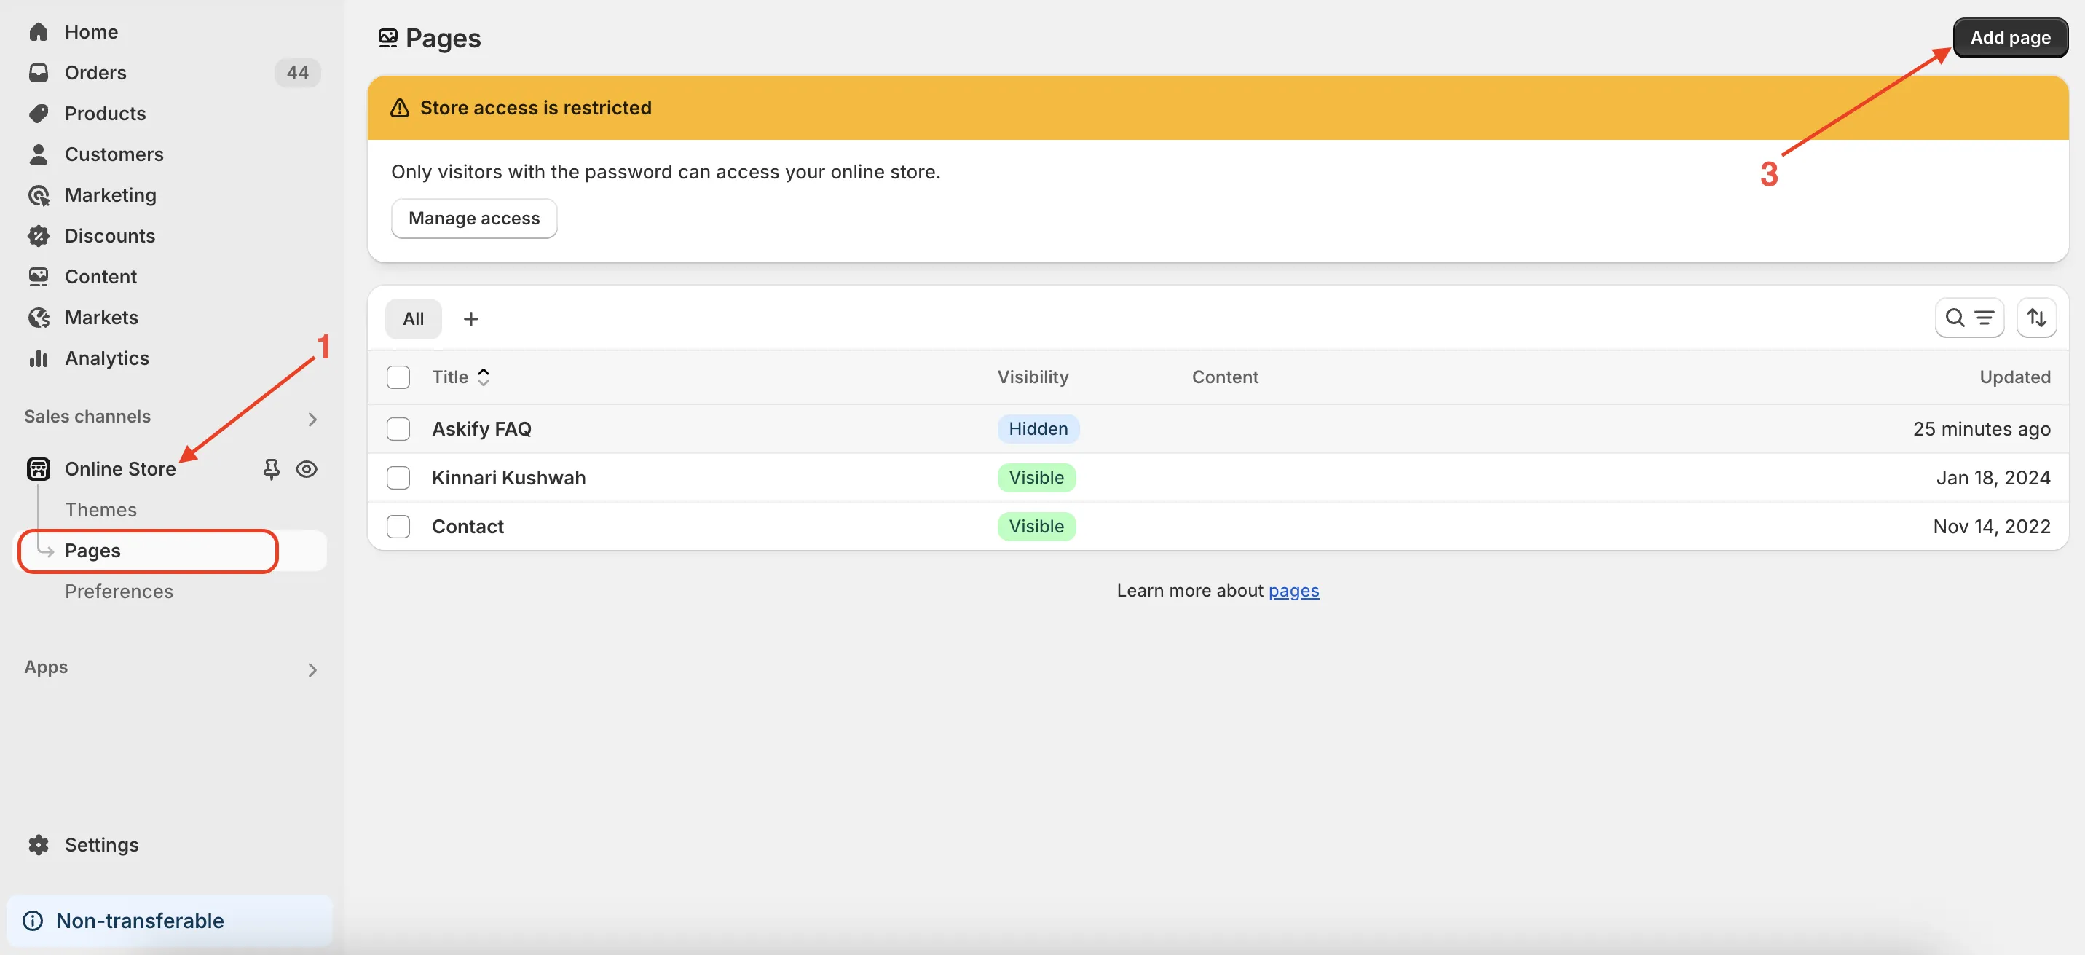Open search and filter for pages
The width and height of the screenshot is (2085, 955).
click(x=1968, y=318)
